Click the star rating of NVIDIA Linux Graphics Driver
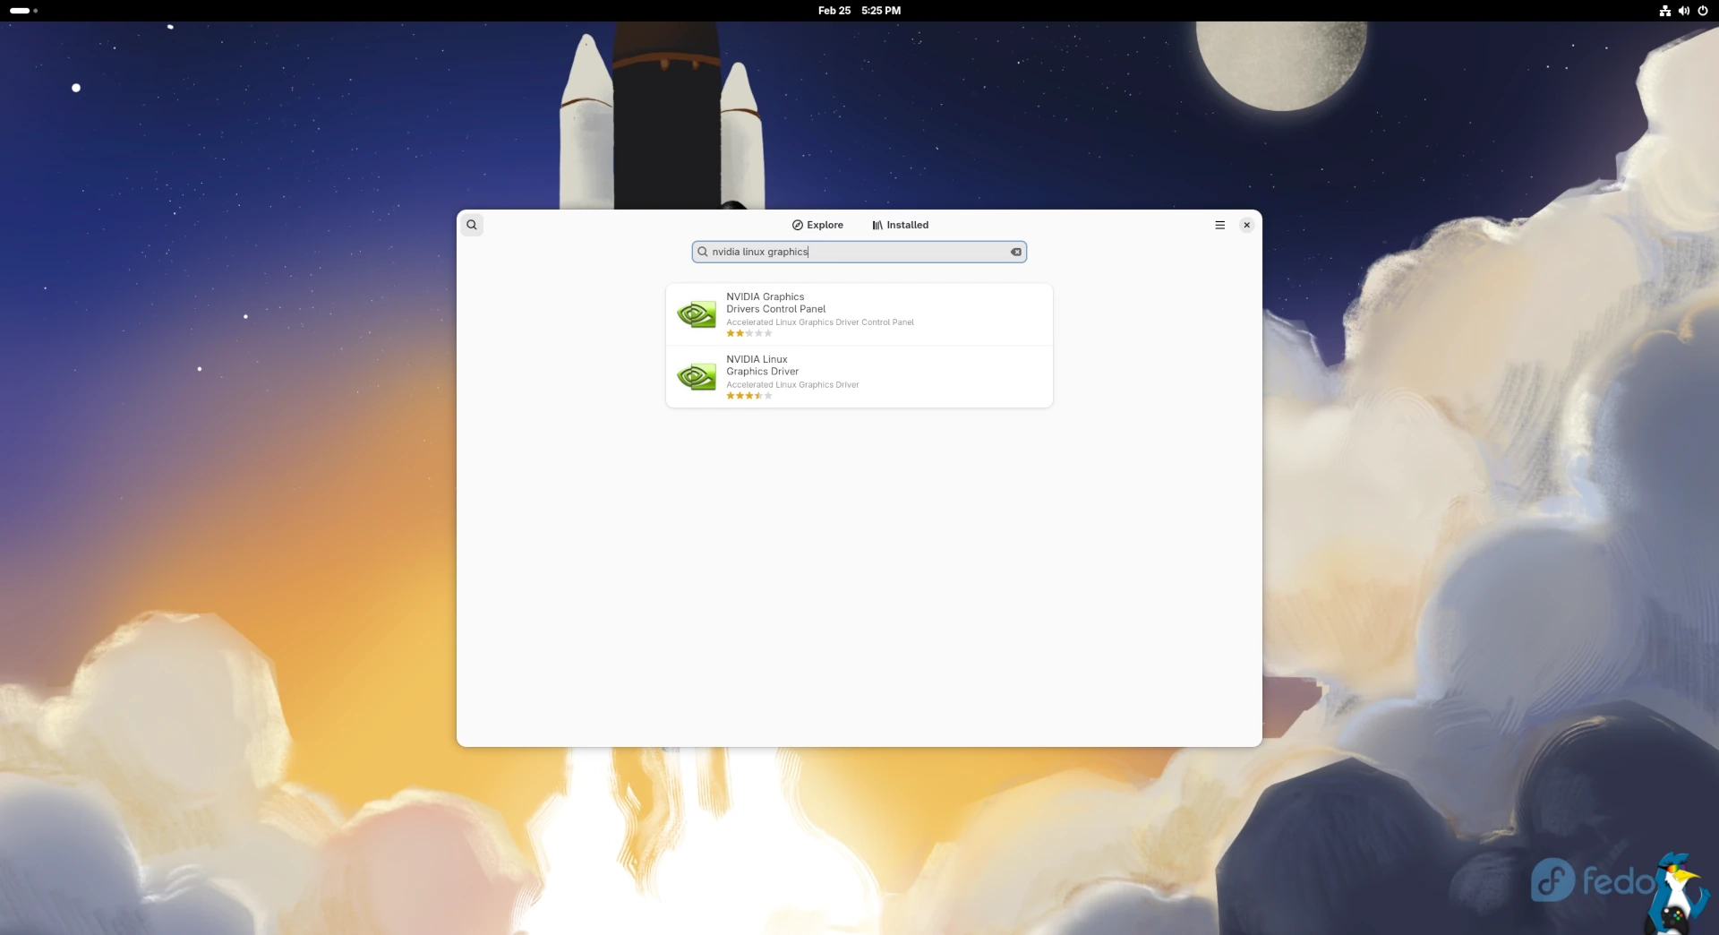Screen dimensions: 1719x935 click(748, 396)
